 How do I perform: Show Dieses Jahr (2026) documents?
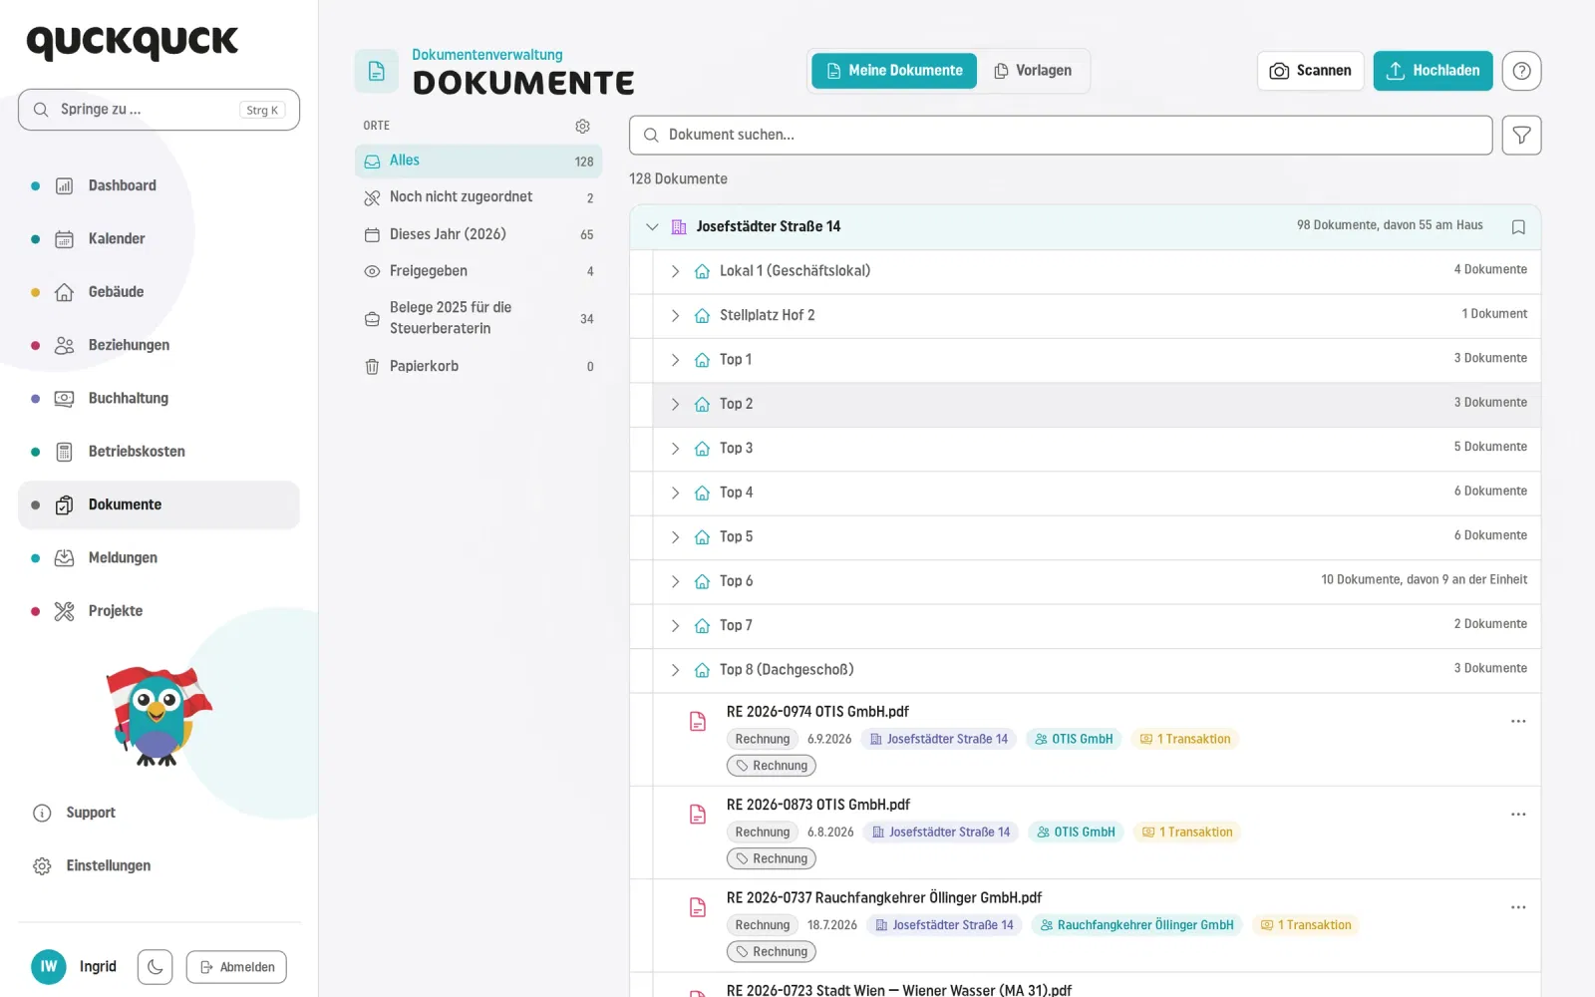tap(478, 234)
